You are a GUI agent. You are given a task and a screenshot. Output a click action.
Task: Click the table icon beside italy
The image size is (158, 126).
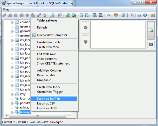click(17, 94)
